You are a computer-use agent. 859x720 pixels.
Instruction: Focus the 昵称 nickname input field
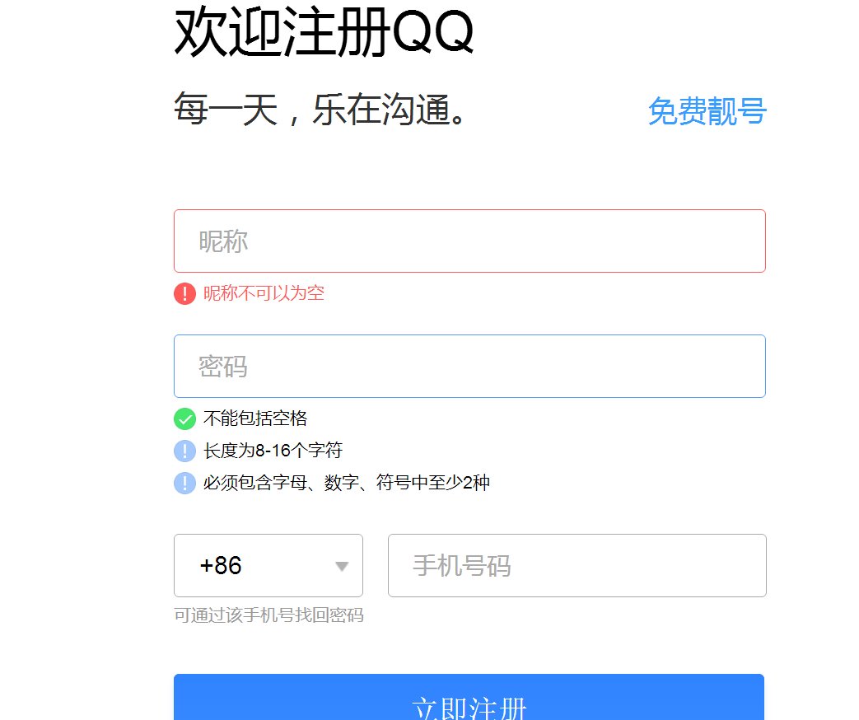click(469, 241)
